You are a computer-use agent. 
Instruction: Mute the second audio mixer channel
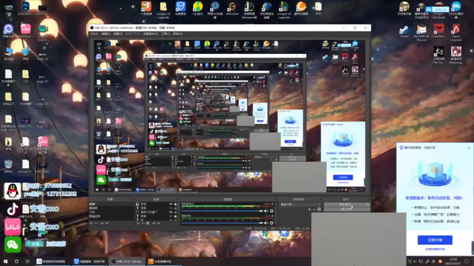[266, 223]
